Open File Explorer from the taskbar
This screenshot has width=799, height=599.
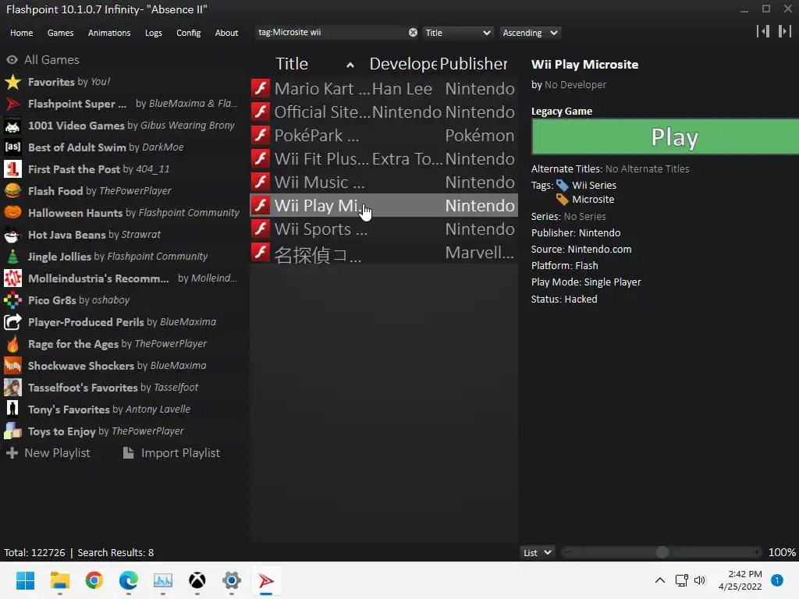pyautogui.click(x=59, y=580)
